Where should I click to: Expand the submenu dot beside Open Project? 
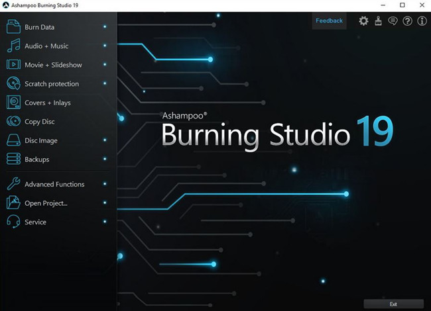pos(105,203)
